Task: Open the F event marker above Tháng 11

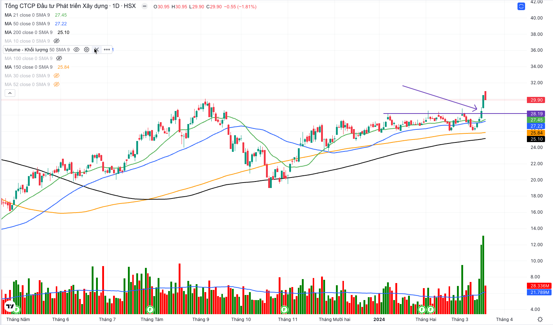Action: (x=284, y=309)
